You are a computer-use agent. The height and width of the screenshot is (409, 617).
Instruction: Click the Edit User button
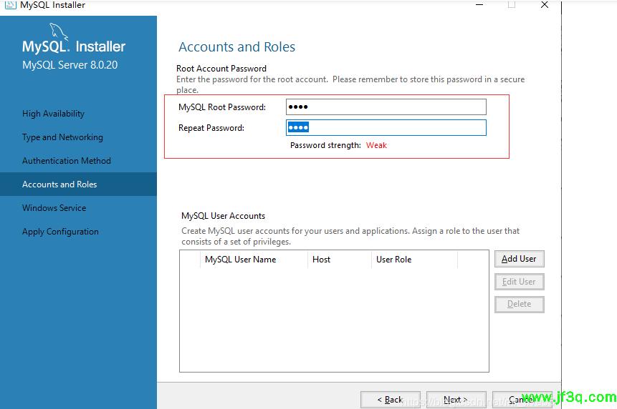click(519, 282)
